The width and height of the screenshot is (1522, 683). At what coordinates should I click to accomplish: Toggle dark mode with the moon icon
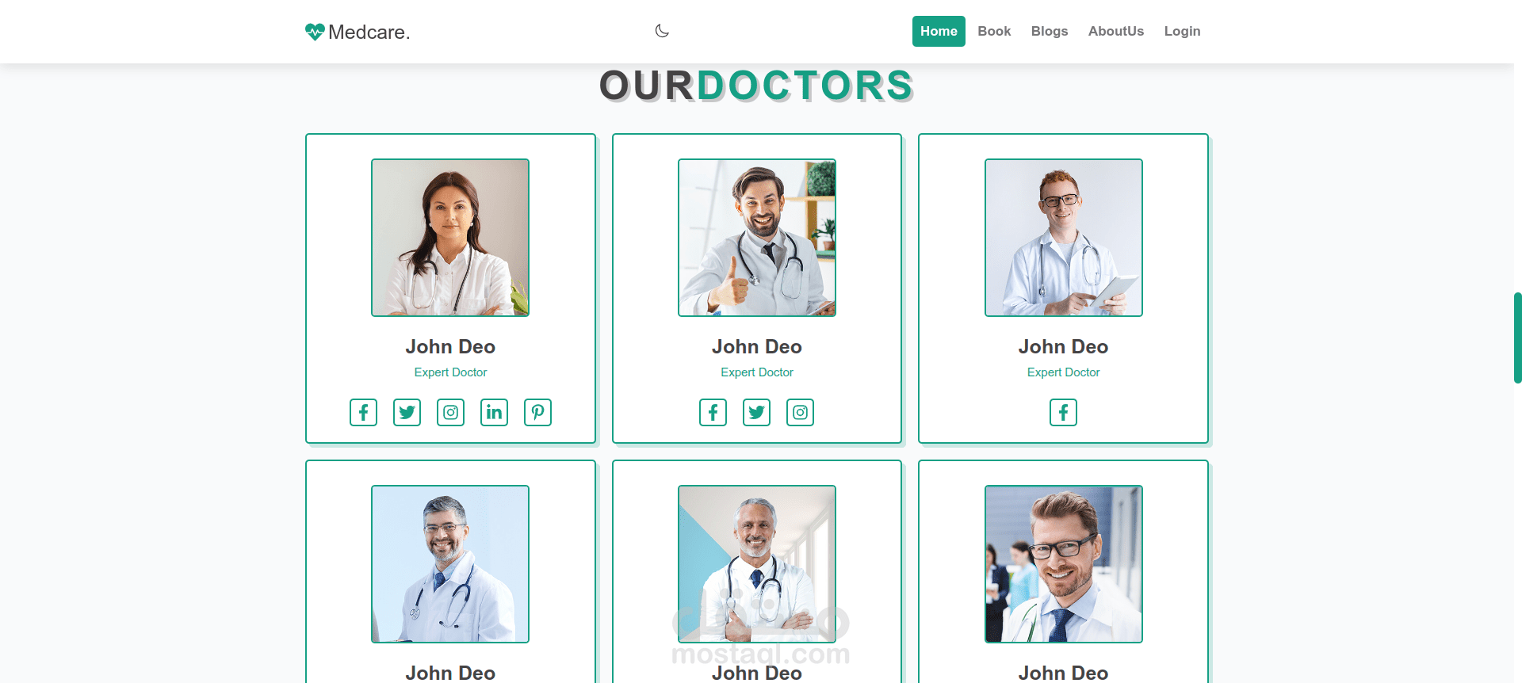pos(662,31)
